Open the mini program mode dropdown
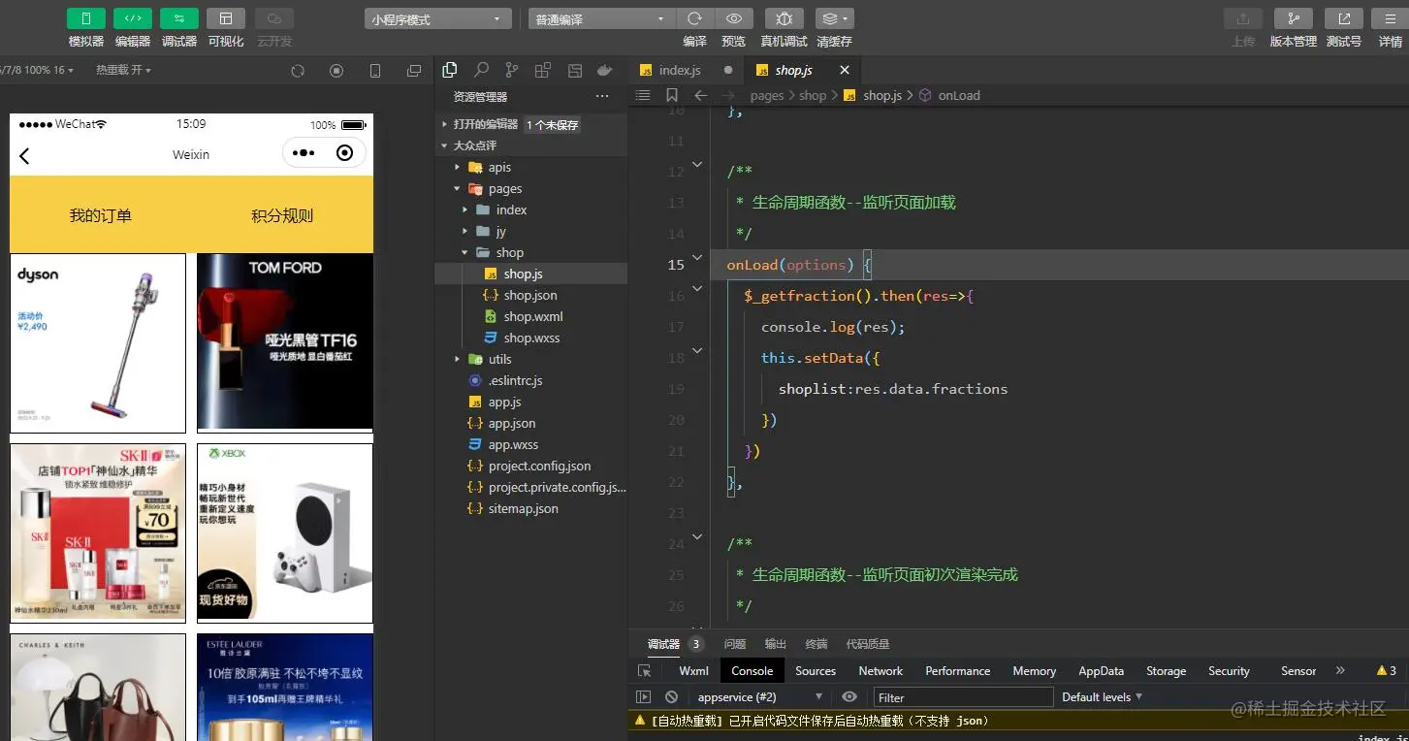The height and width of the screenshot is (741, 1409). point(438,19)
